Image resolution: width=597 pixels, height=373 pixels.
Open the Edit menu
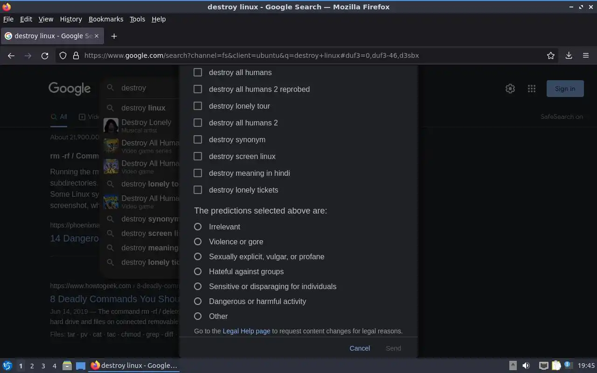(x=26, y=19)
